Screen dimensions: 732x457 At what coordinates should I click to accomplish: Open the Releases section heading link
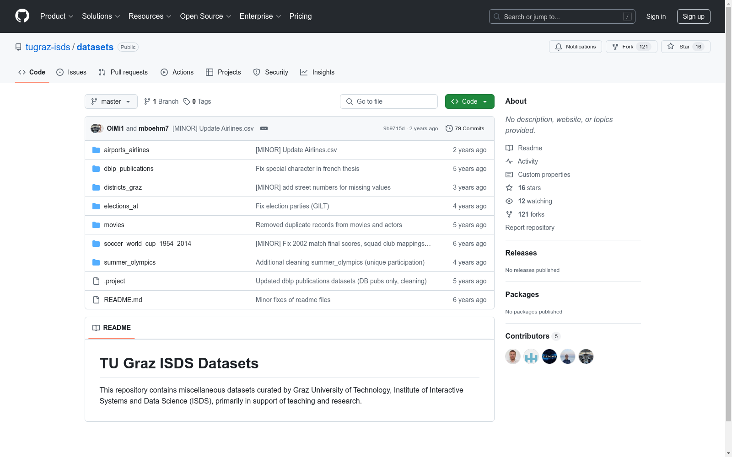(x=521, y=253)
